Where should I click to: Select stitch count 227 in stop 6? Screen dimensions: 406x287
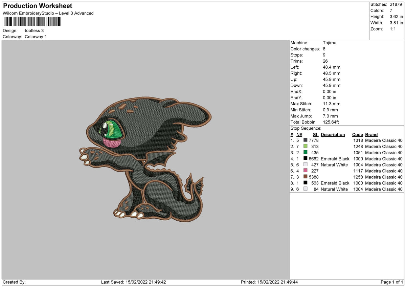315,171
